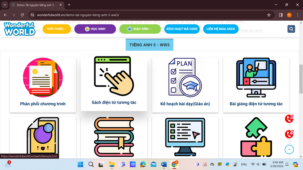Click the circular back-to-top arrow

(289, 149)
